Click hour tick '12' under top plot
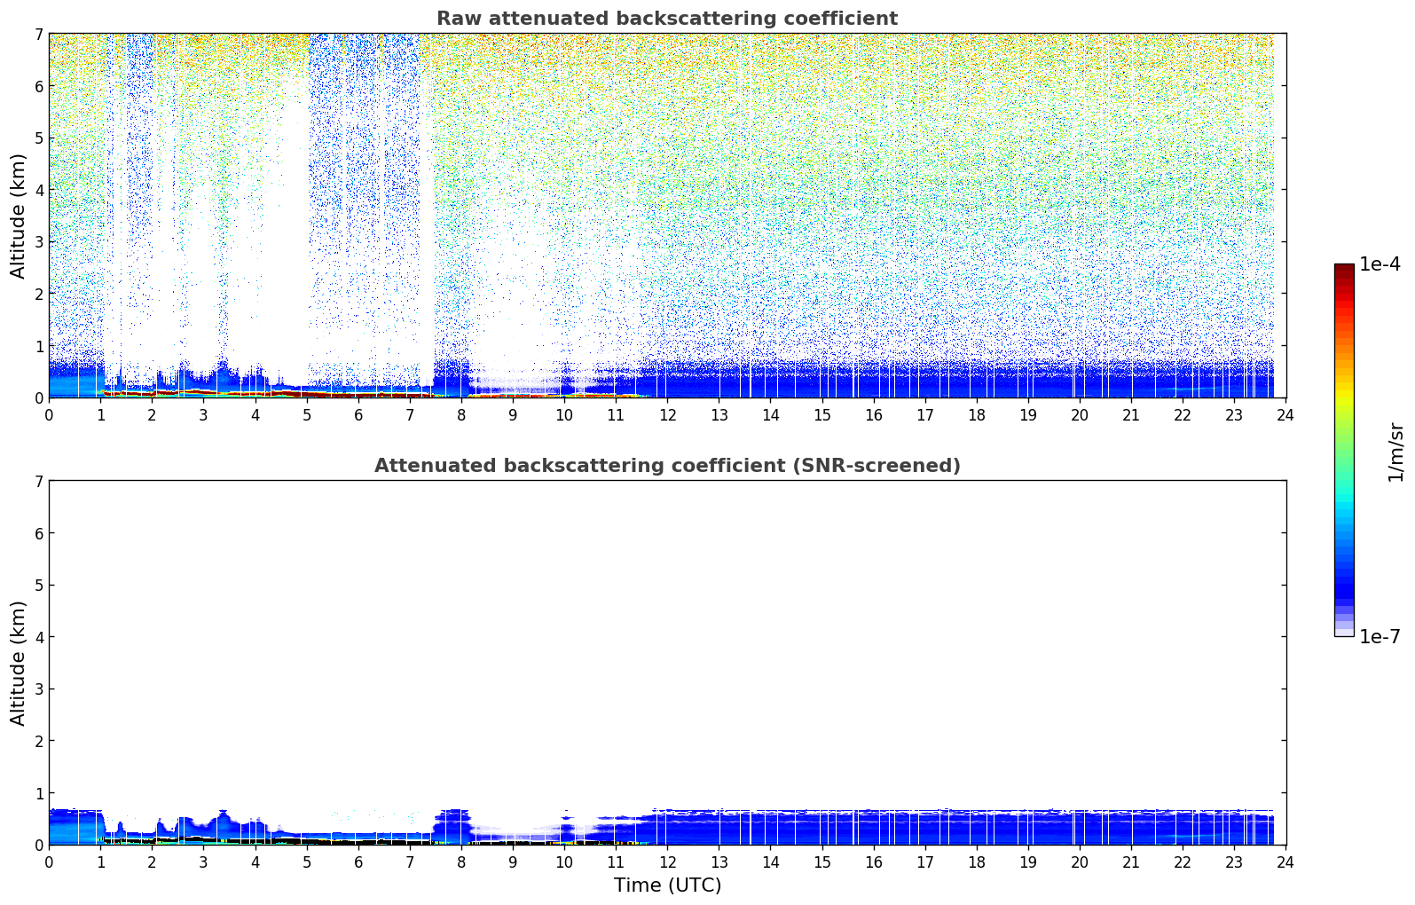1415x905 pixels. [x=667, y=414]
